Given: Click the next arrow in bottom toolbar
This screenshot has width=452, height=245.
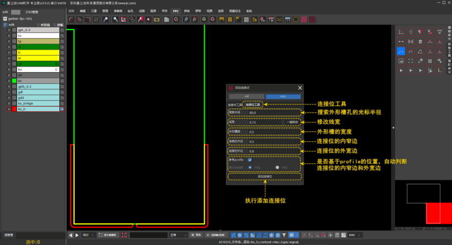Looking at the screenshot, I should tap(77, 235).
